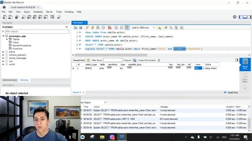Toggle the left sidebar panel visibility
Screen dimensions: 252x141
click(x=241, y=17)
